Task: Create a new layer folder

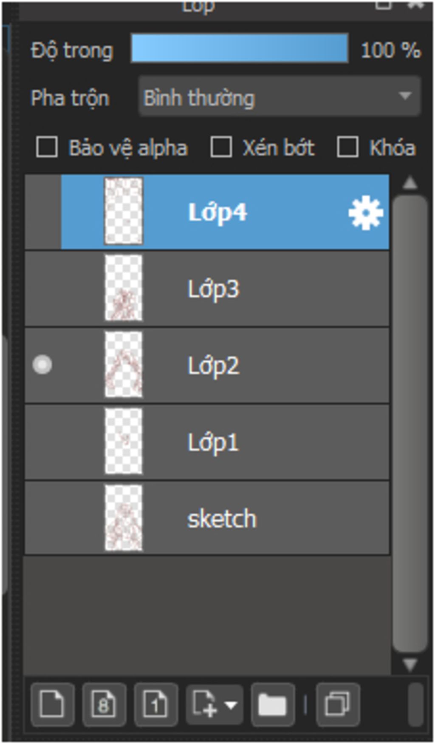Action: [273, 704]
